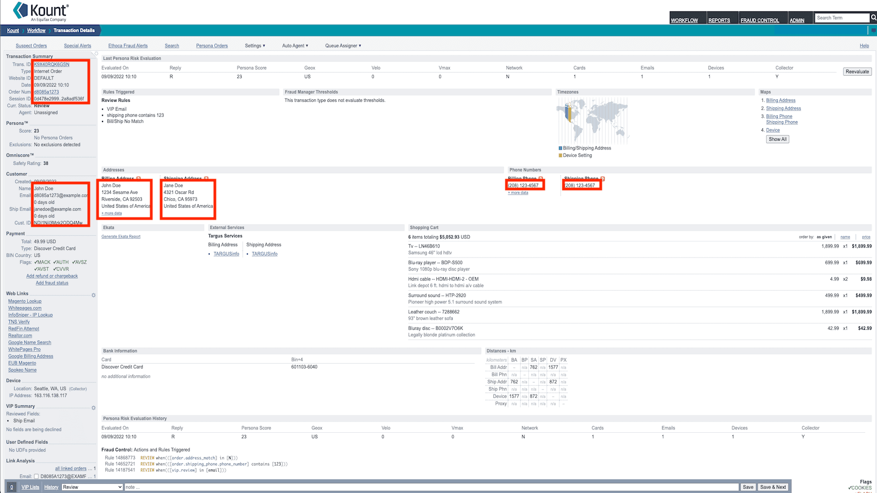Open Persona Orders
The width and height of the screenshot is (877, 493).
click(x=212, y=45)
